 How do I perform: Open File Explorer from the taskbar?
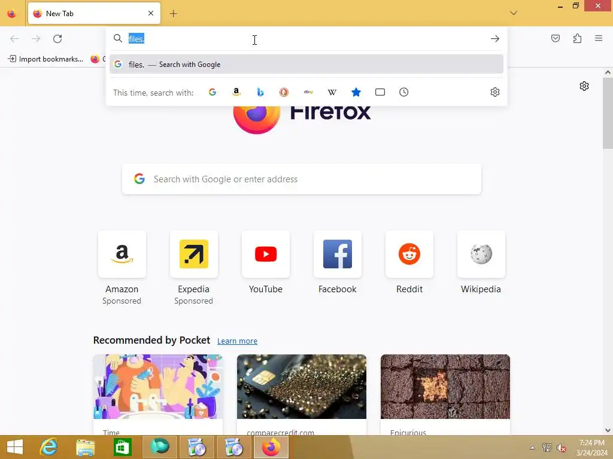pos(85,447)
